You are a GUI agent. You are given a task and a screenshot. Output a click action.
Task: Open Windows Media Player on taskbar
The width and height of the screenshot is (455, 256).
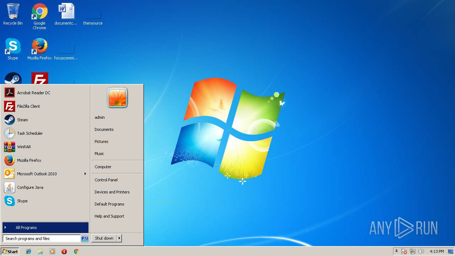point(52,251)
